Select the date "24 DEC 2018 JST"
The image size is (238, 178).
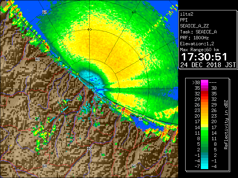pyautogui.click(x=208, y=65)
